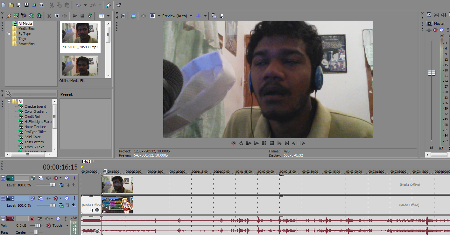
Task: Remove selected media with red X
Action: tap(49, 16)
